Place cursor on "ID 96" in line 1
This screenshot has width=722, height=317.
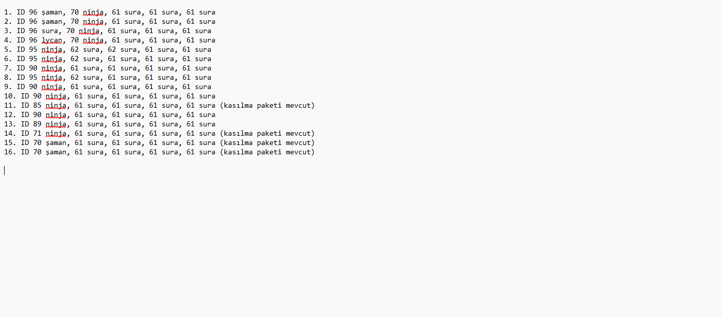pyautogui.click(x=27, y=12)
